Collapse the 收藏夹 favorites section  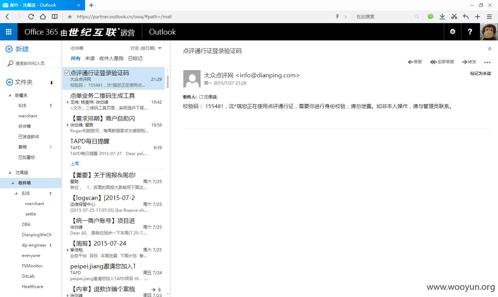click(10, 95)
